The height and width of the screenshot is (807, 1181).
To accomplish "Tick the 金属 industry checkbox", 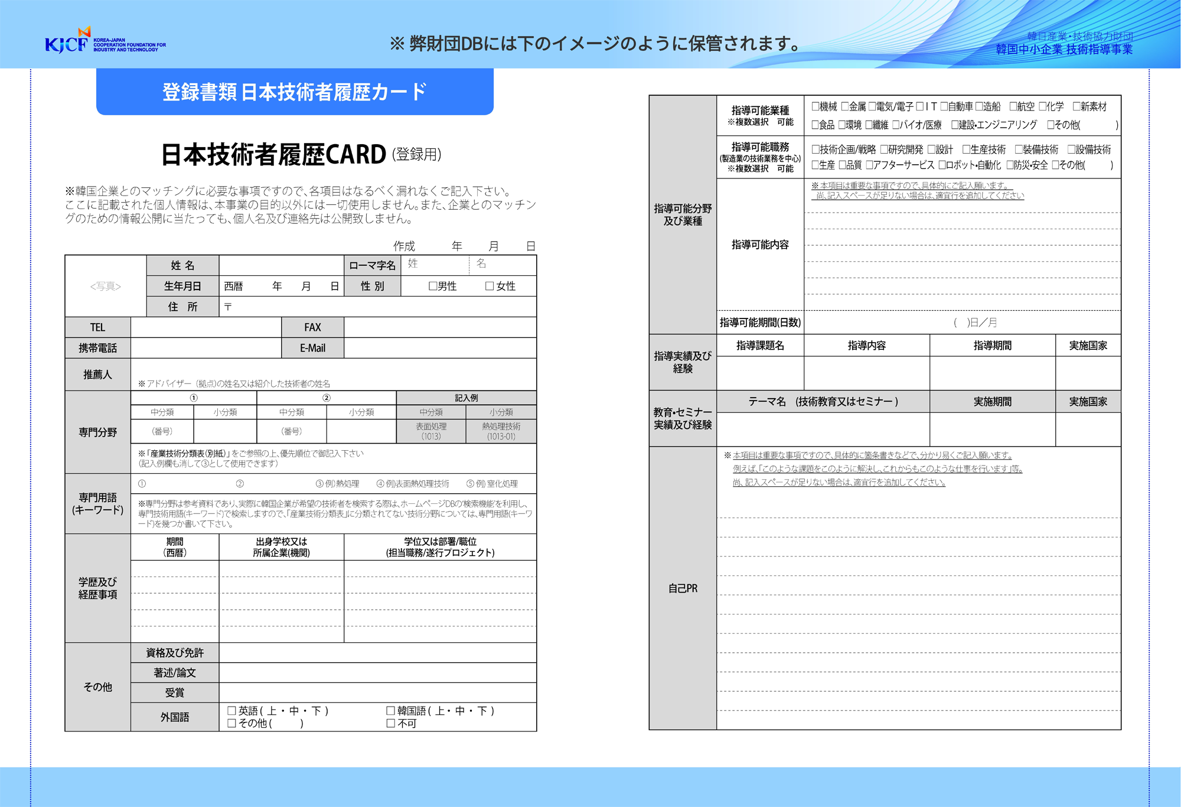I will [x=845, y=106].
